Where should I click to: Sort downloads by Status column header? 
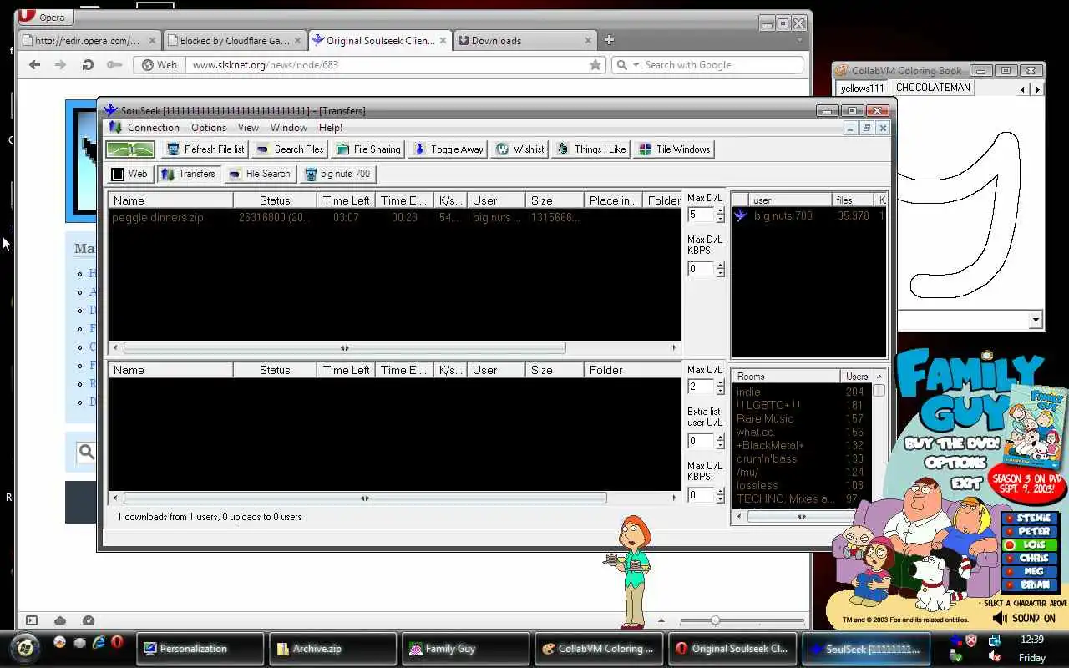point(275,200)
